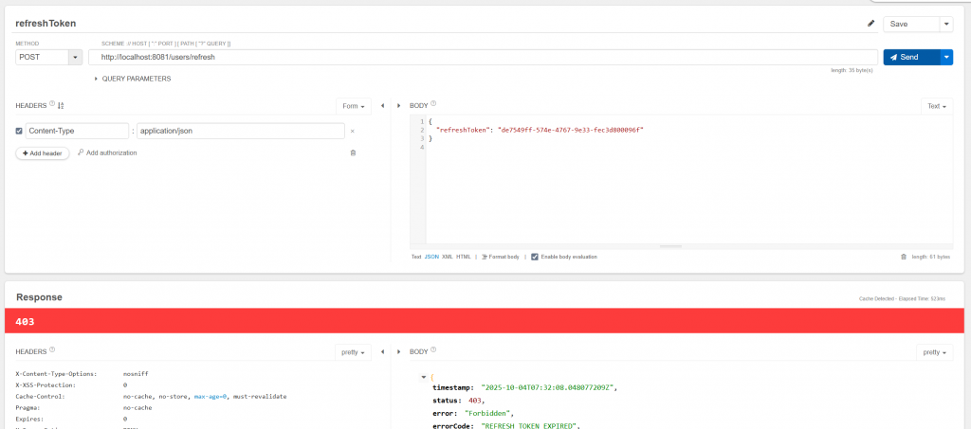Viewport: 971px width, 429px height.
Task: Open the HTTP method POST dropdown
Action: (76, 57)
